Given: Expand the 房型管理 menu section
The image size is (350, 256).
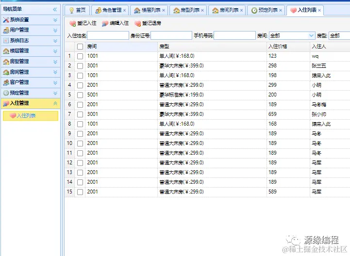Looking at the screenshot, I should click(x=55, y=62).
